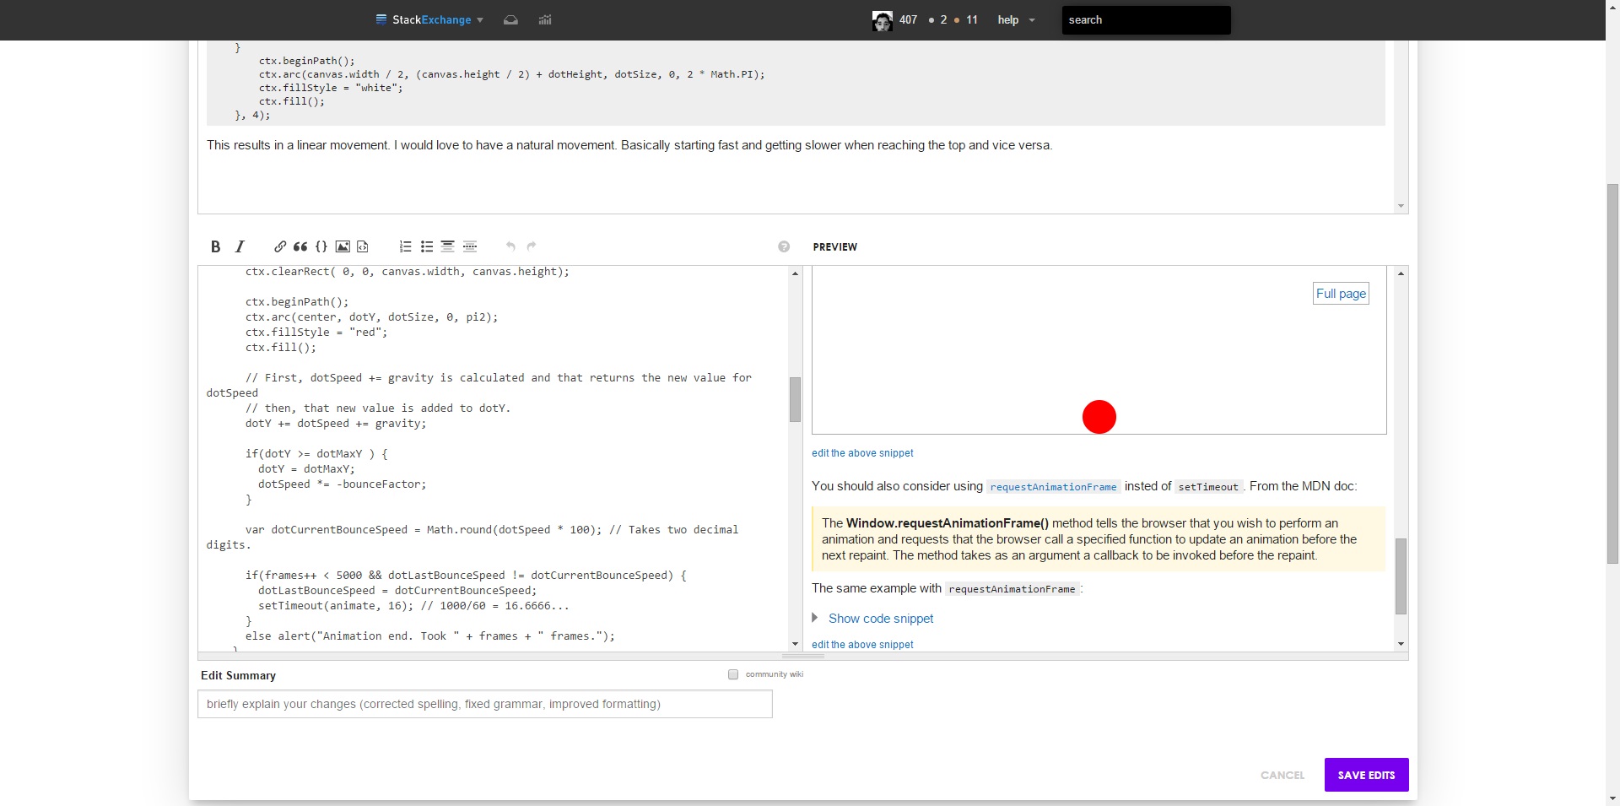Open the help dropdown menu

(1016, 19)
